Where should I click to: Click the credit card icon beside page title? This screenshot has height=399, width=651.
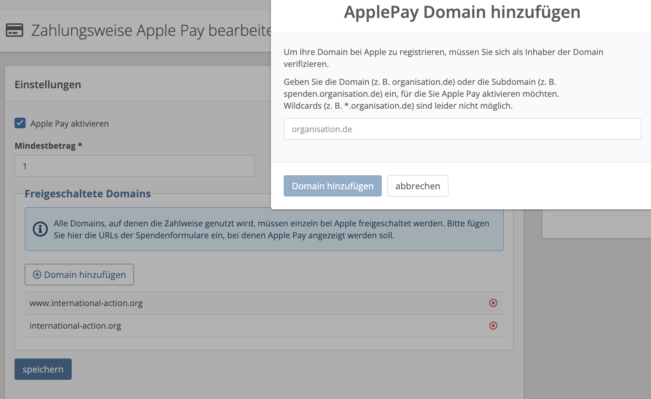(x=15, y=30)
